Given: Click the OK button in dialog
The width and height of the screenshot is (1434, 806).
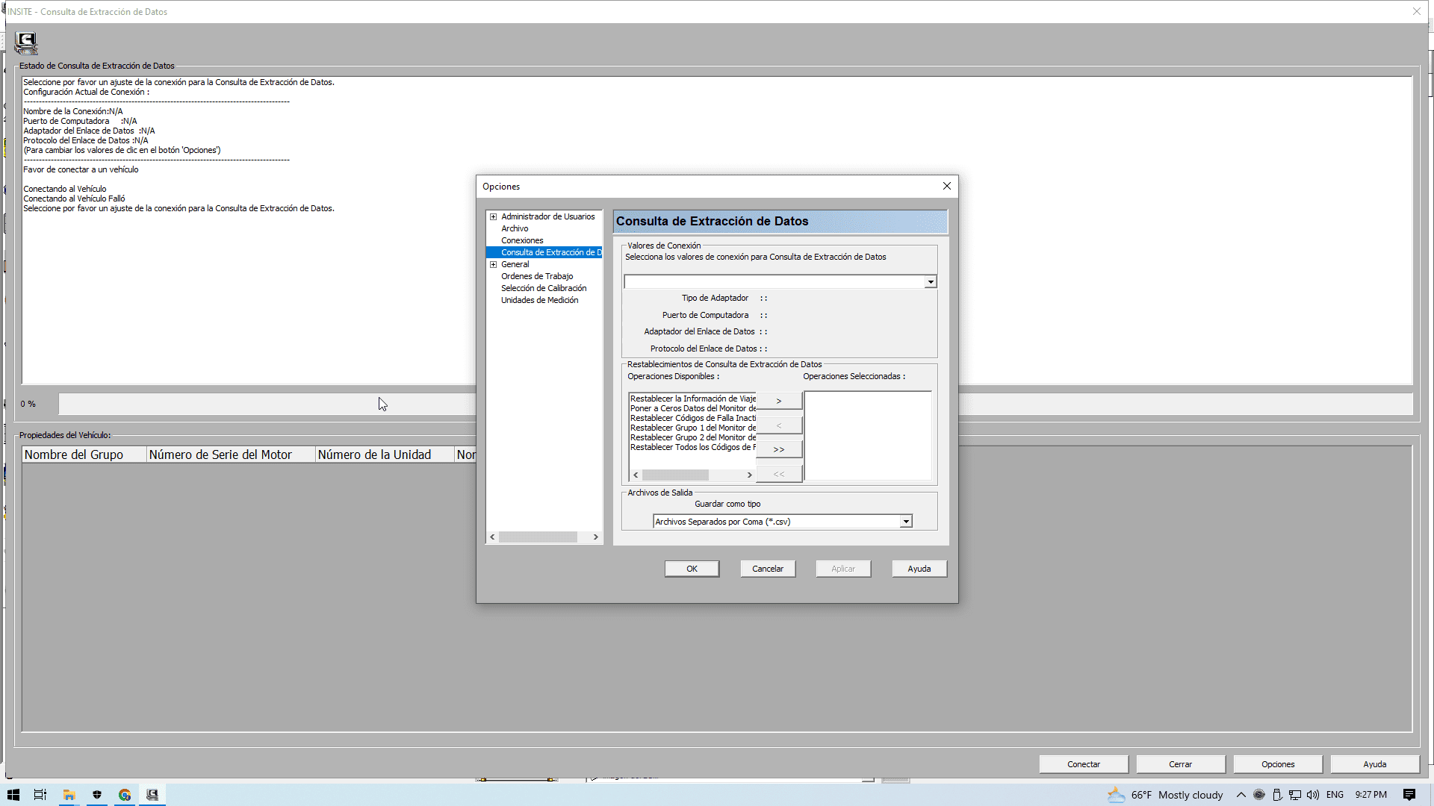Looking at the screenshot, I should (692, 569).
